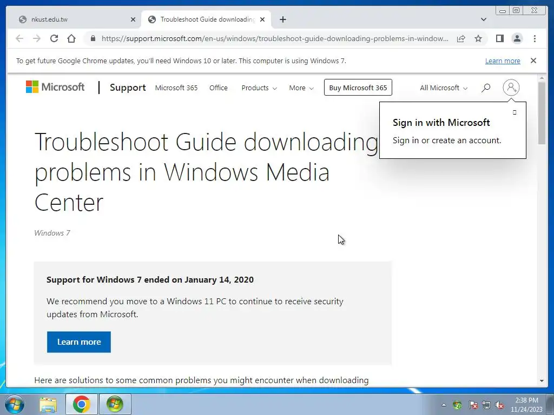Open Chrome profile avatar

(517, 38)
